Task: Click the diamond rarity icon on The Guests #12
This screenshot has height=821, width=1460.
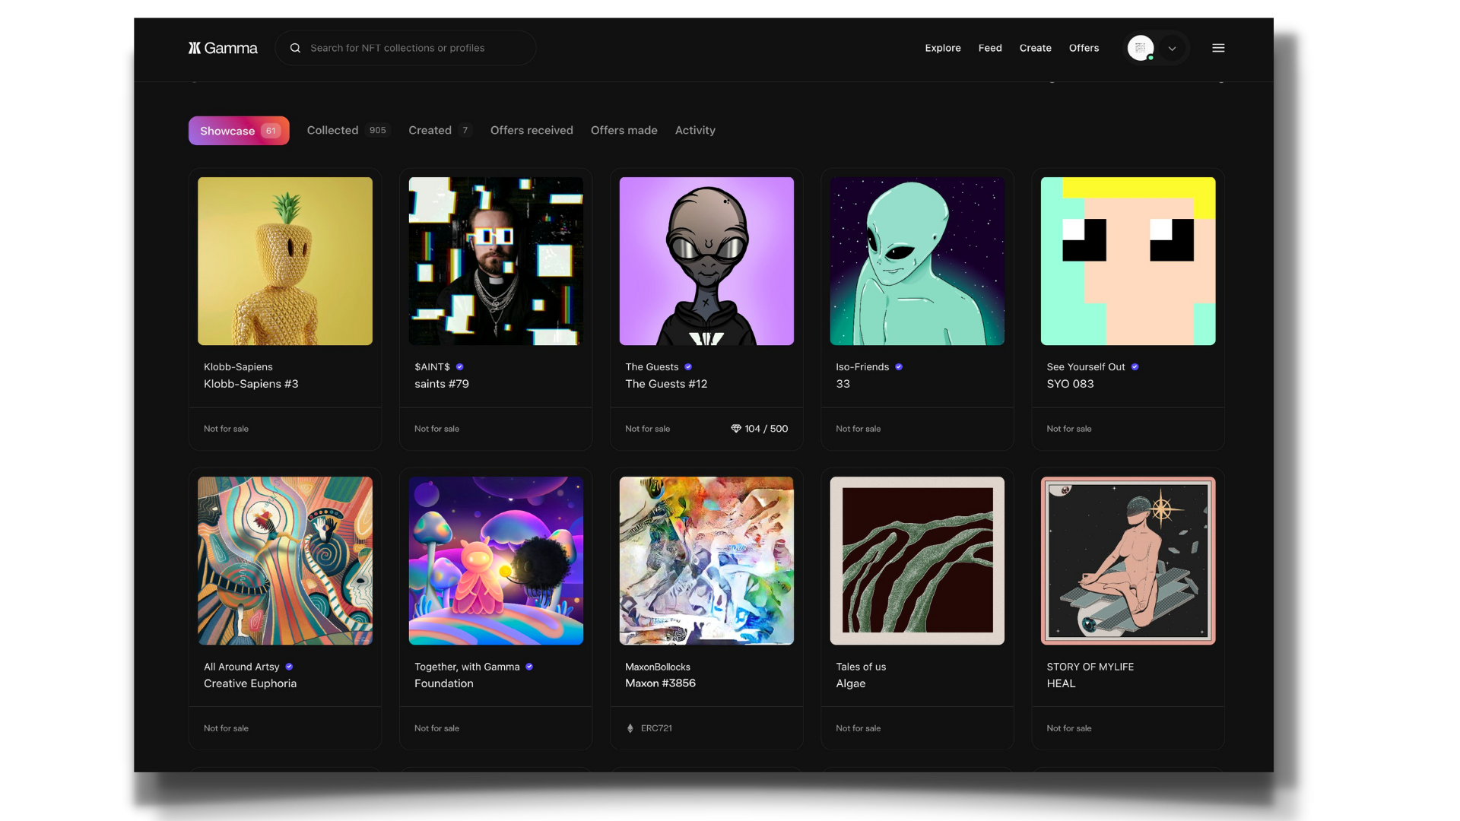Action: tap(736, 429)
